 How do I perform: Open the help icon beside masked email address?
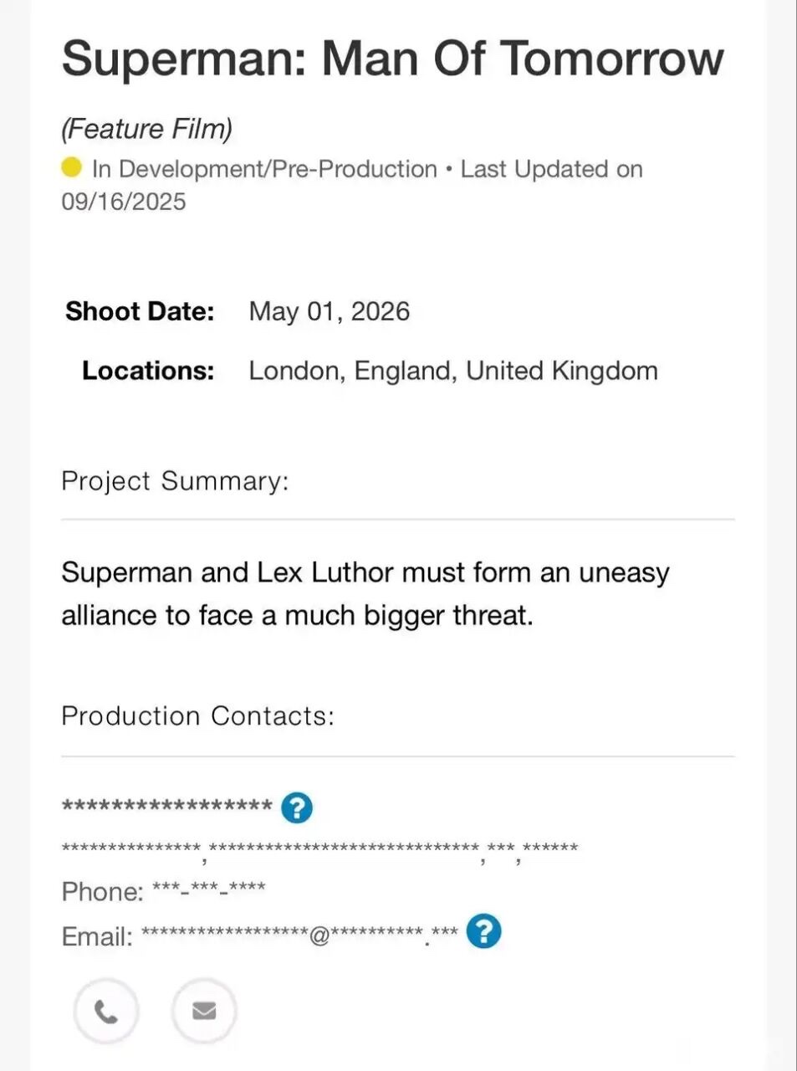[x=483, y=931]
